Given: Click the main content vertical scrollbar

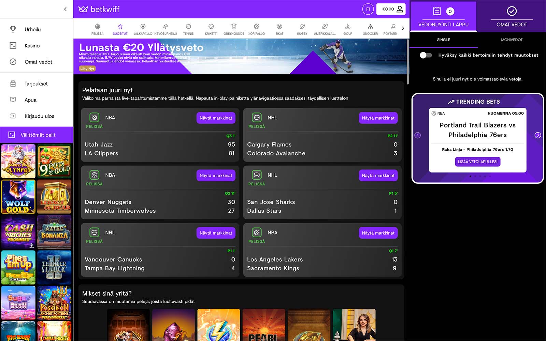Looking at the screenshot, I should click(x=408, y=62).
